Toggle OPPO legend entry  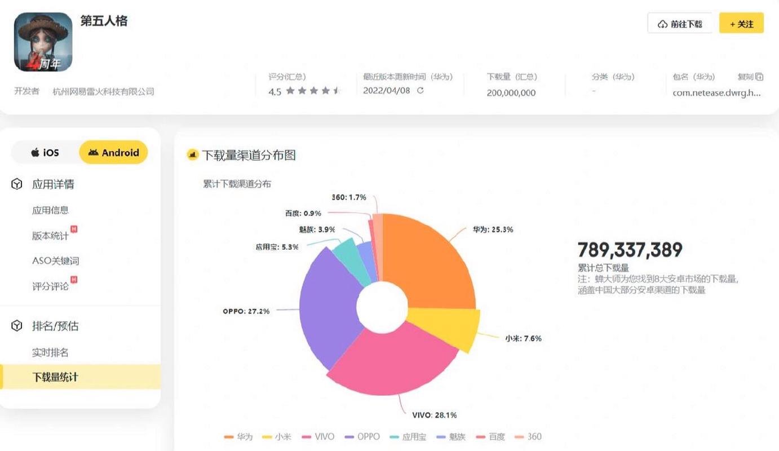pyautogui.click(x=362, y=436)
